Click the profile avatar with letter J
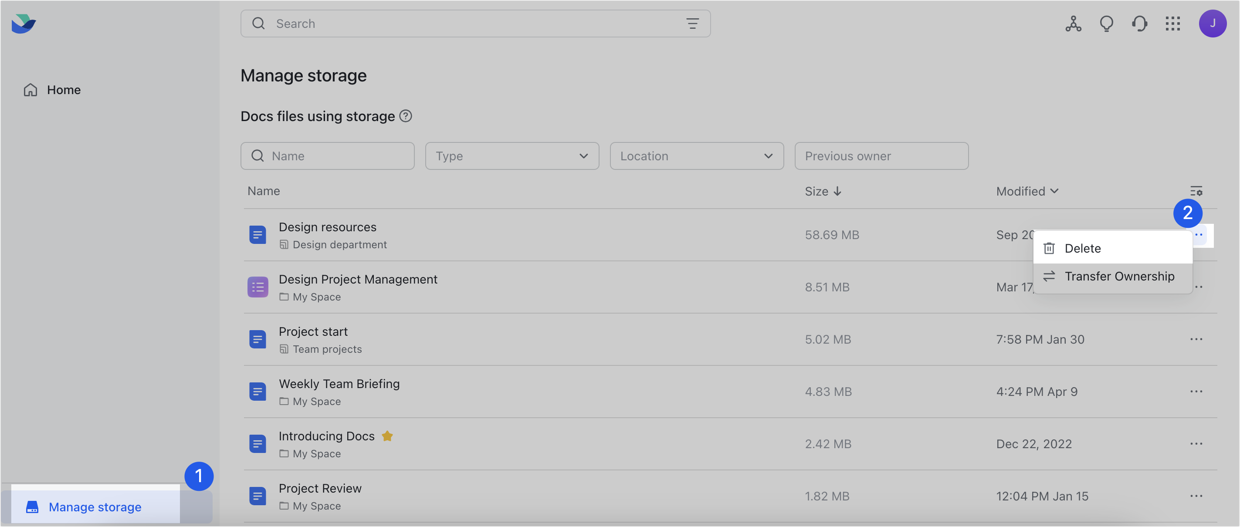The image size is (1240, 527). pos(1213,23)
